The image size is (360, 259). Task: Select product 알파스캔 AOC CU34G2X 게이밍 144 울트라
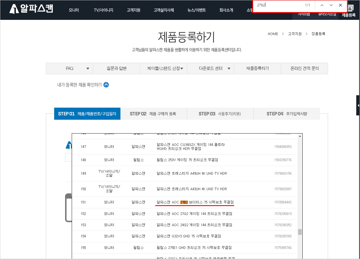tap(191, 146)
